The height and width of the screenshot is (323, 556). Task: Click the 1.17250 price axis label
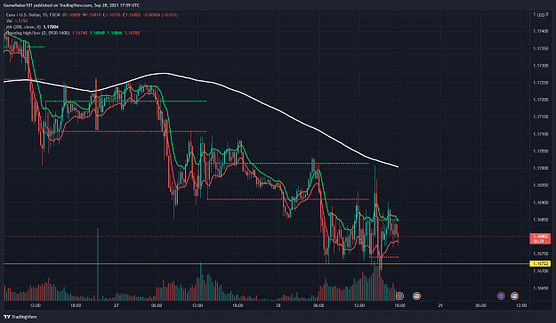click(540, 83)
